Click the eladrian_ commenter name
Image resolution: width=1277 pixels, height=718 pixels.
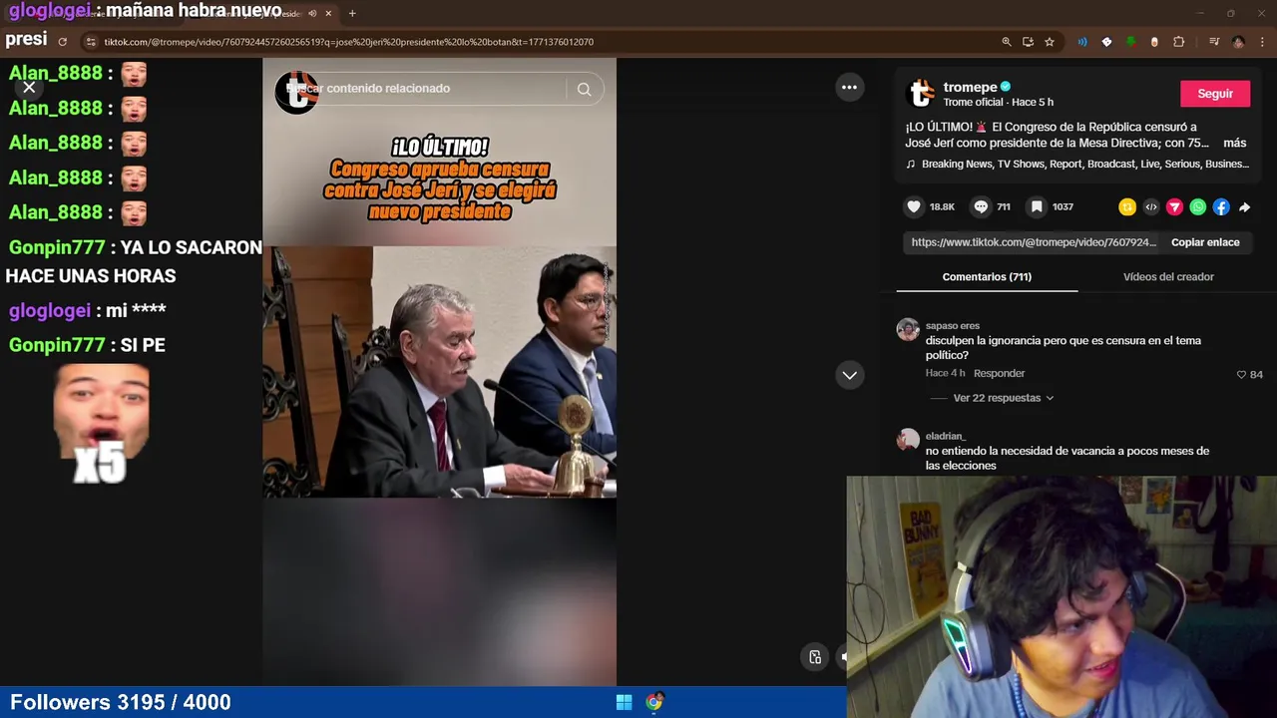945,436
